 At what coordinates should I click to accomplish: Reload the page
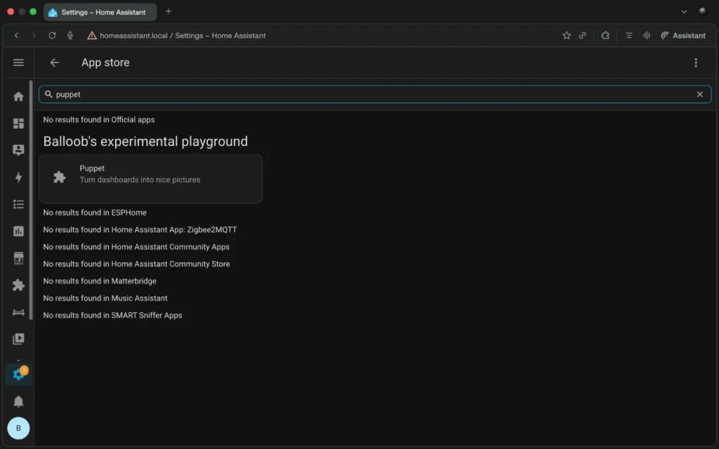[52, 35]
